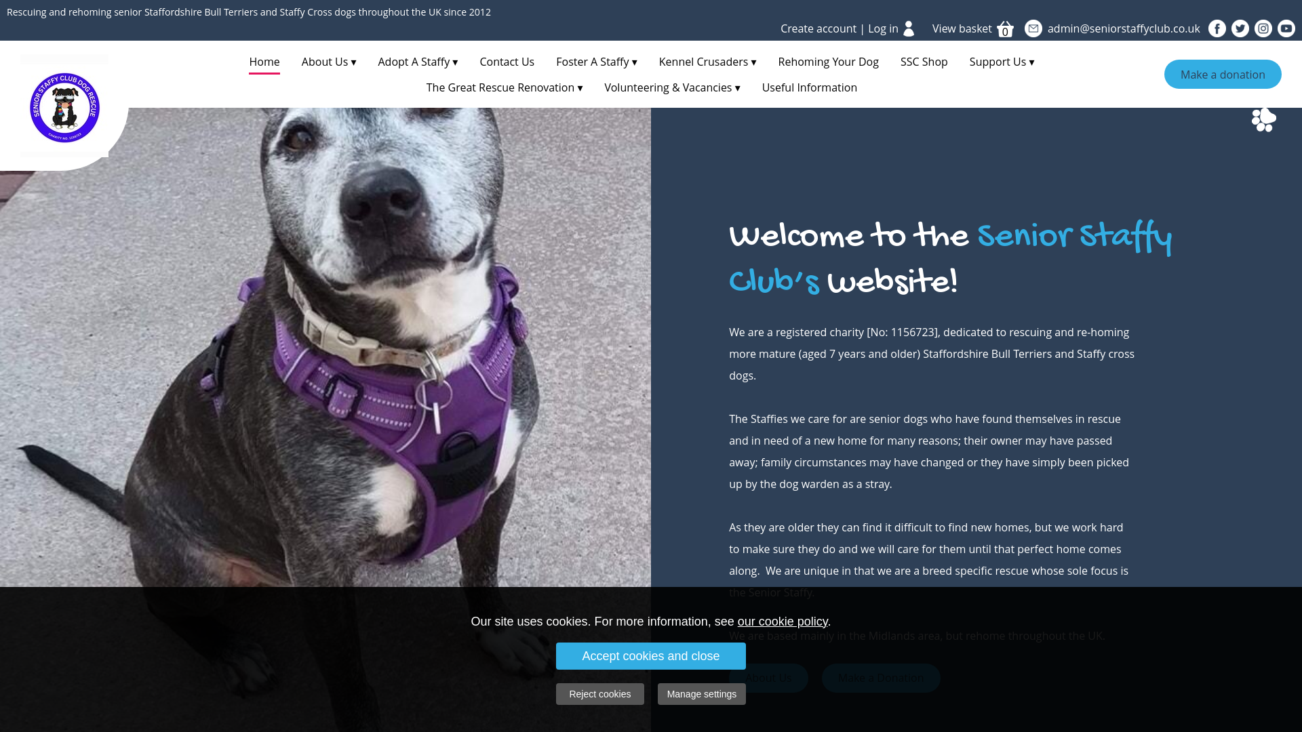Open the Contact Us page

coord(507,62)
